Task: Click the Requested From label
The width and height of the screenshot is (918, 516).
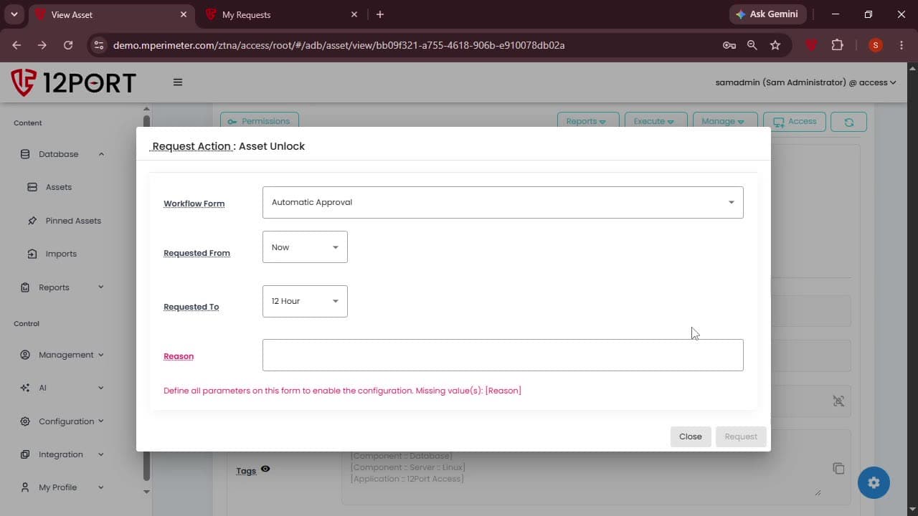Action: click(197, 253)
